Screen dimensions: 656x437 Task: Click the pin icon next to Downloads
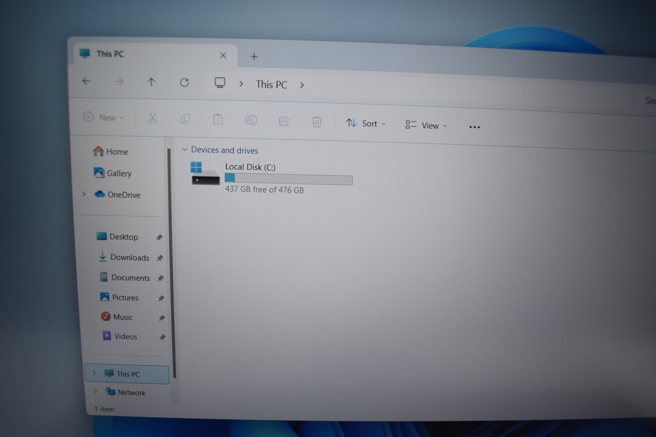160,258
